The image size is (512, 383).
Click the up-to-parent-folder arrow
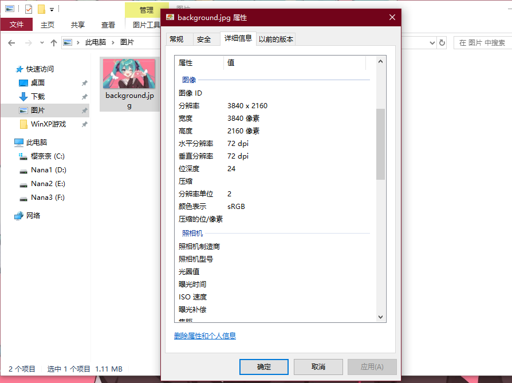(x=53, y=42)
